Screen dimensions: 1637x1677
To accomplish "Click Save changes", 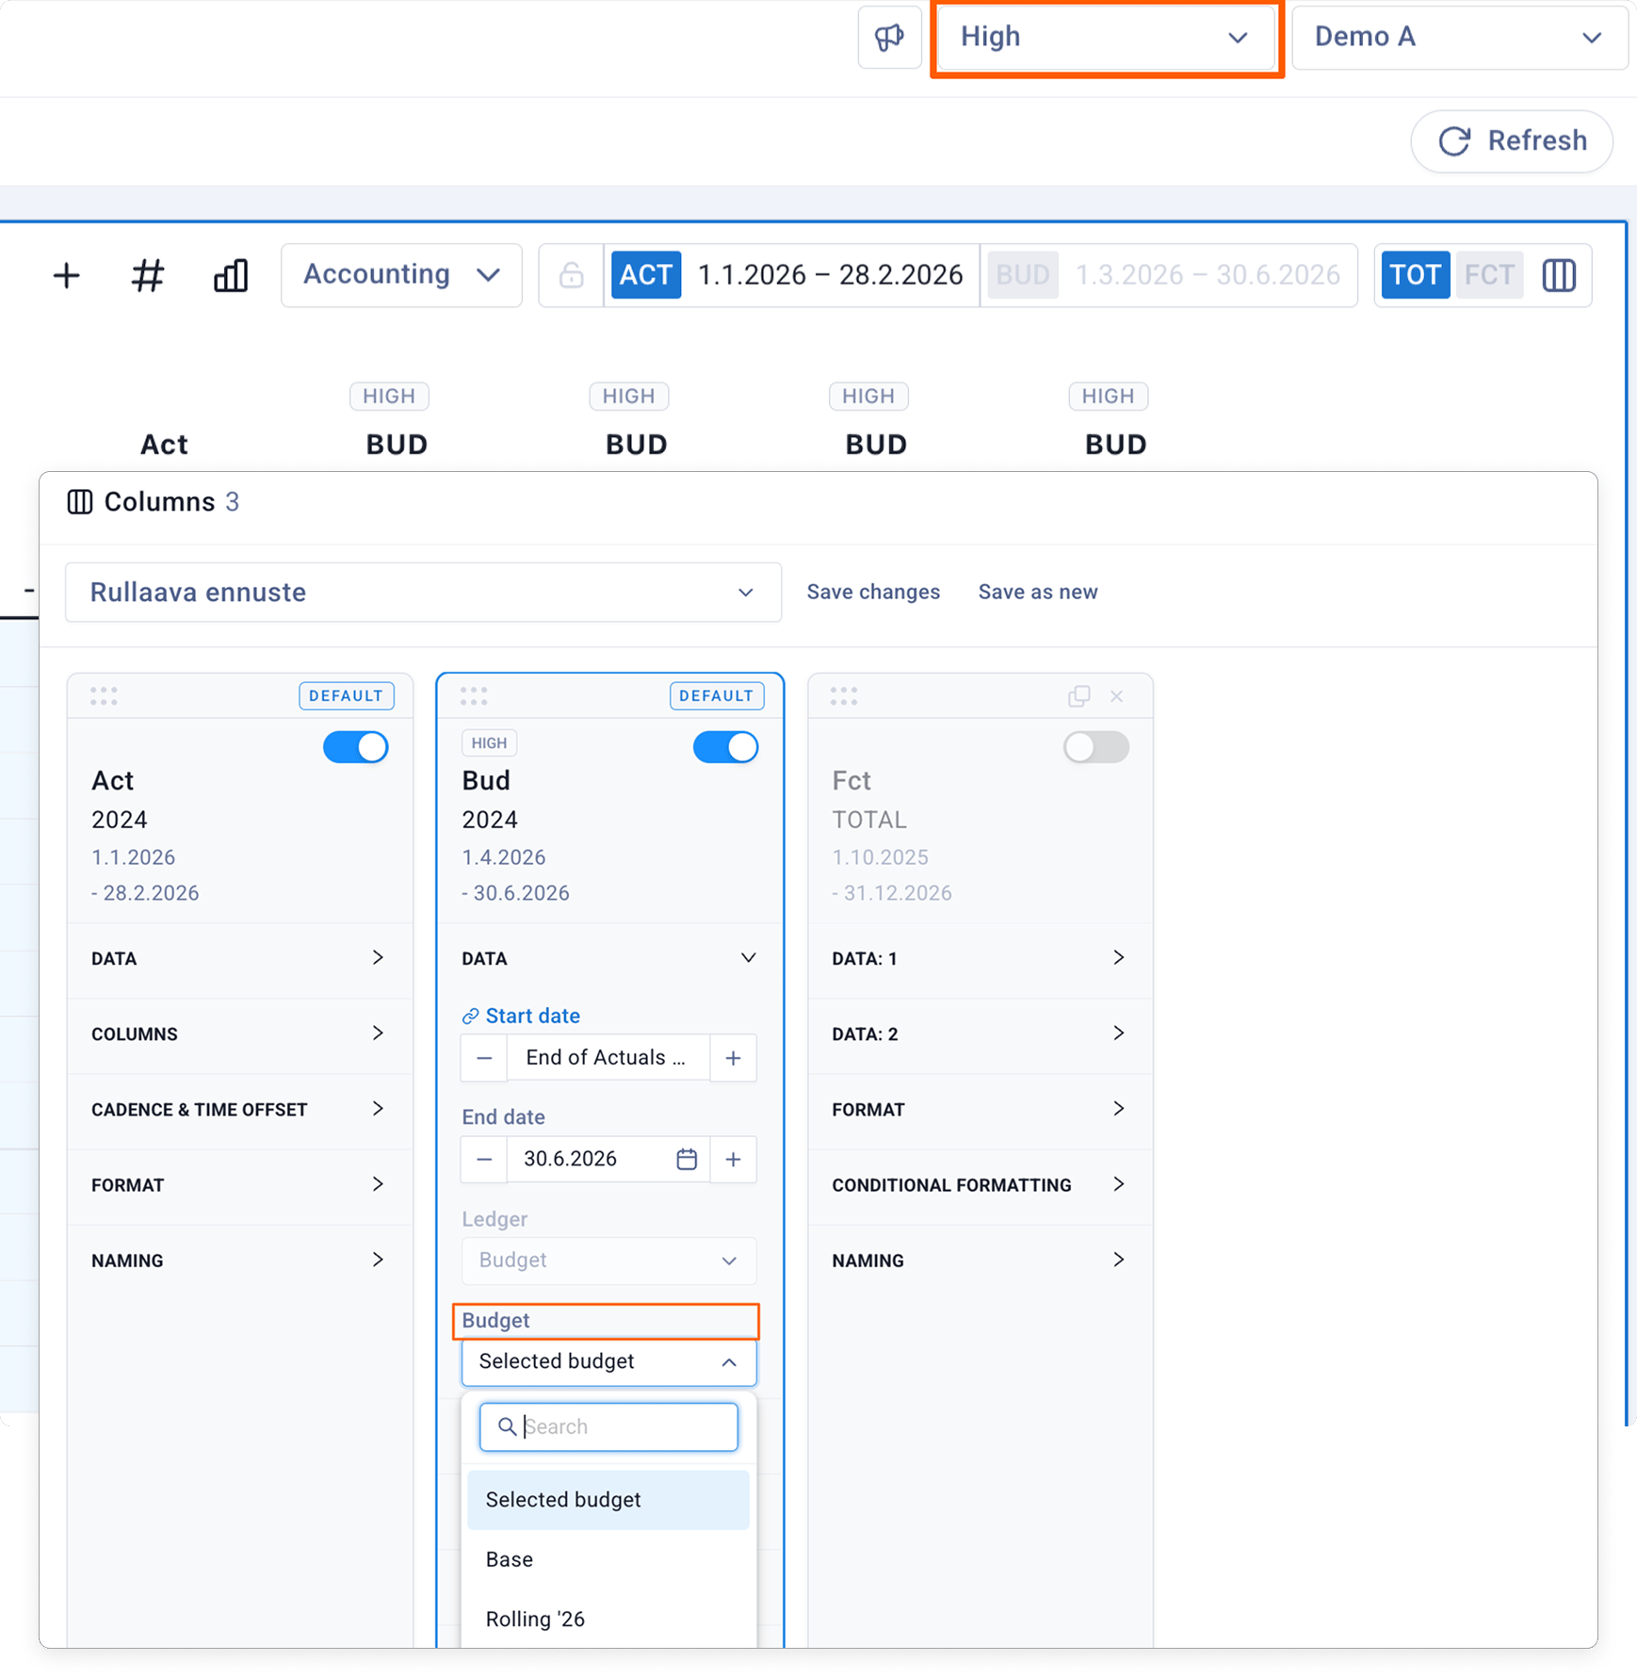I will click(x=873, y=593).
